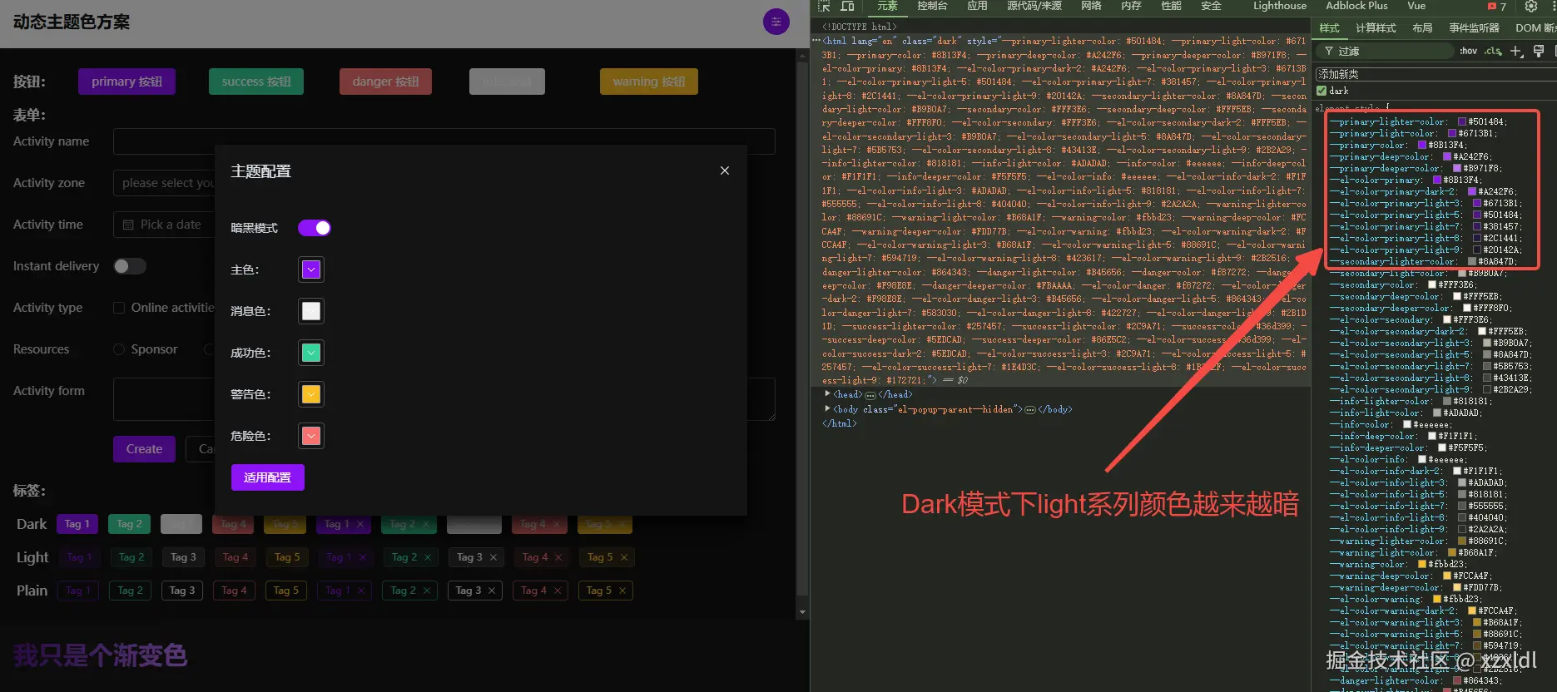Remove closable Tag 5 in the Plain row
Screen dimensions: 1557x692
coord(622,591)
